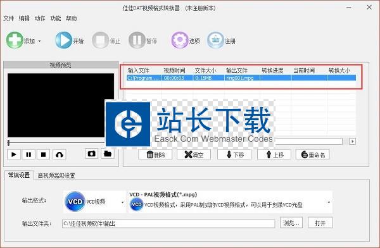
Task: Open the 动作 menu
Action: pyautogui.click(x=40, y=18)
